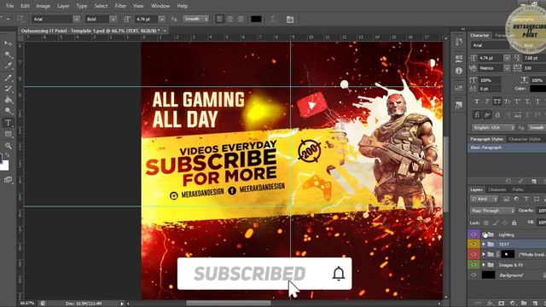Select the Basic Paragraph style
Viewport: 546px width, 307px height.
pos(507,148)
